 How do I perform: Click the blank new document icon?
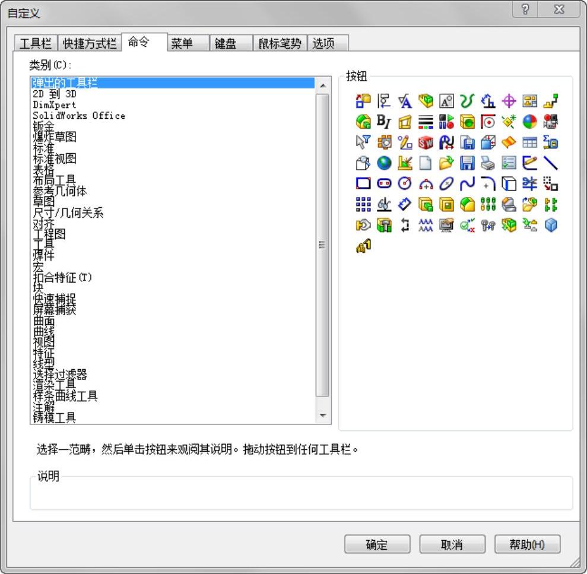pyautogui.click(x=426, y=163)
